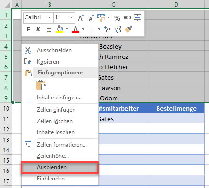Select Zellen löschen menu entry
Viewport: 209px width, 188px height.
[x=60, y=121]
